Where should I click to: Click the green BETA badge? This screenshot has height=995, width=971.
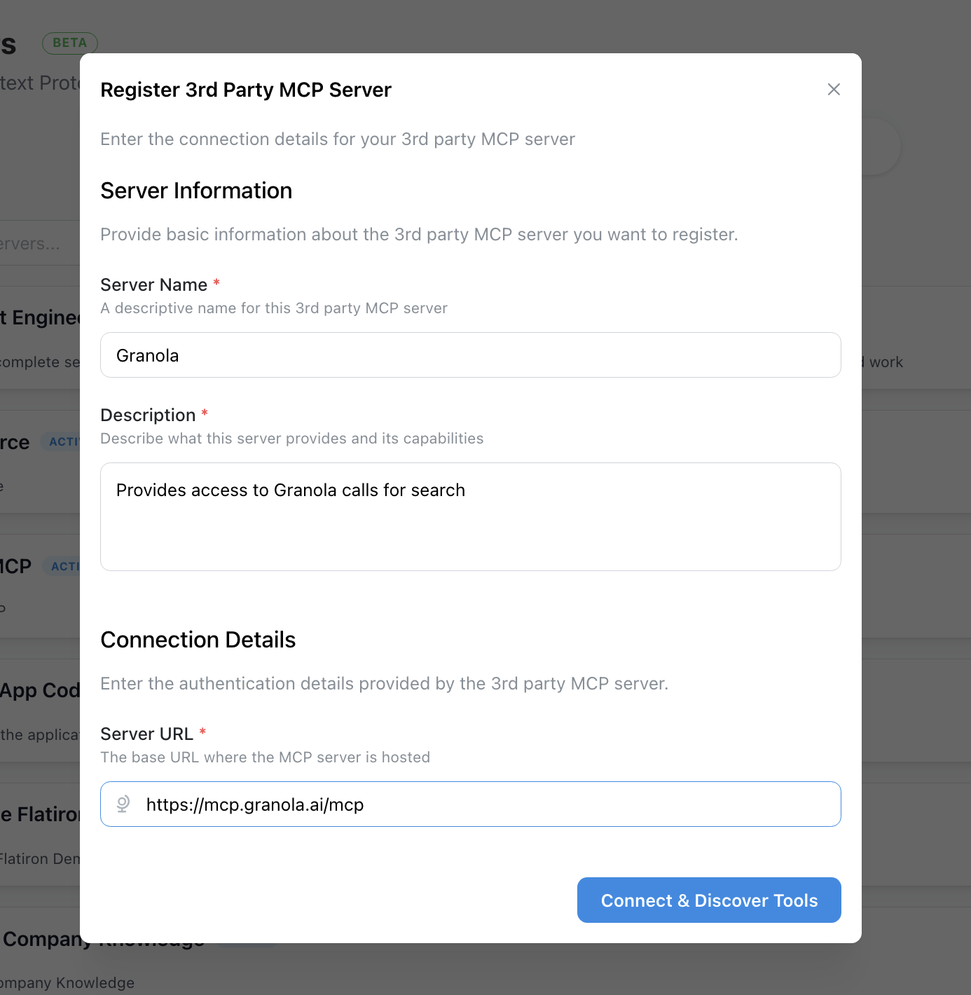pos(69,43)
